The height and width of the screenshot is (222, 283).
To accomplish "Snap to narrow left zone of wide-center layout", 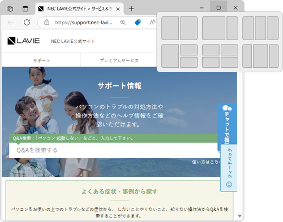I will coord(247,56).
